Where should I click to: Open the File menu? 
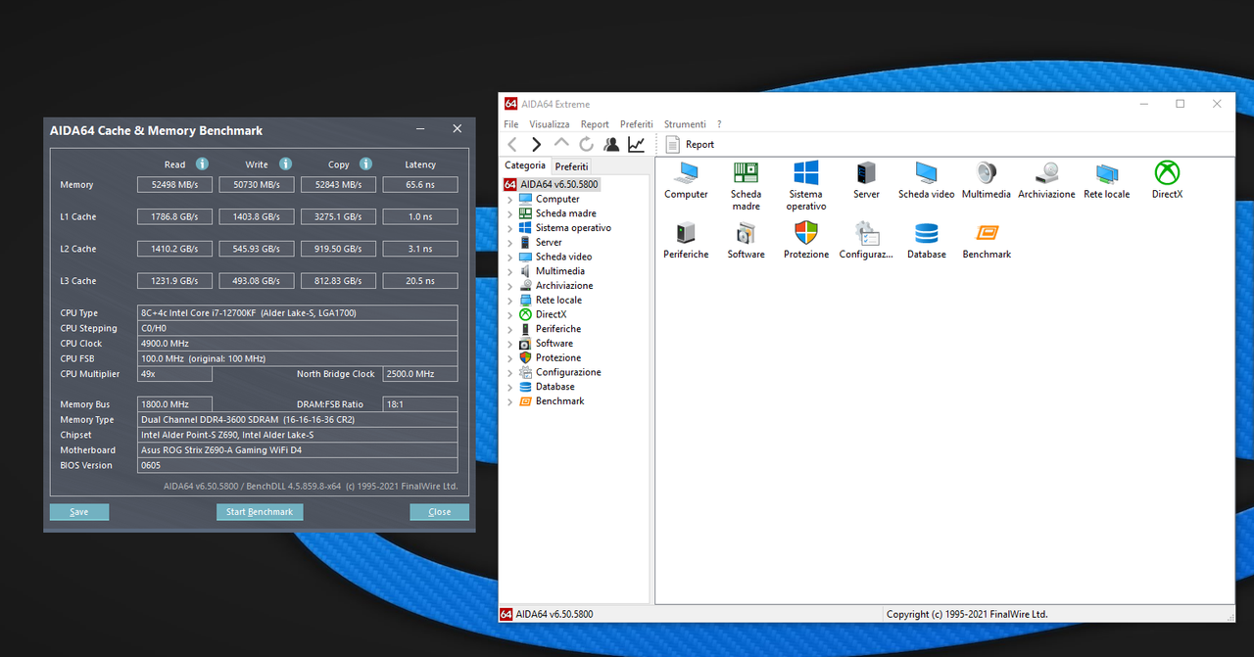pyautogui.click(x=510, y=124)
